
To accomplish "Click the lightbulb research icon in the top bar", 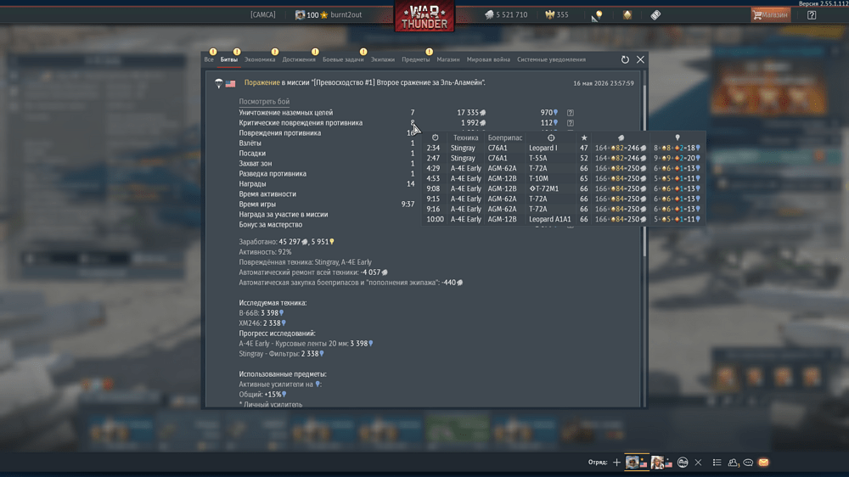I will (x=599, y=15).
